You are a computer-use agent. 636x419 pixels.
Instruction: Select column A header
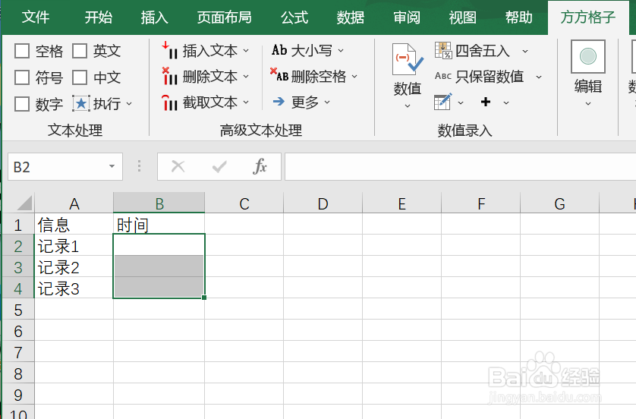[74, 203]
